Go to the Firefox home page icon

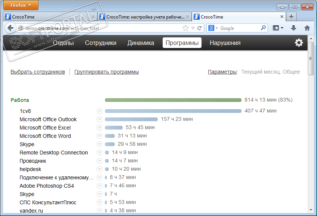pyautogui.click(x=307, y=28)
